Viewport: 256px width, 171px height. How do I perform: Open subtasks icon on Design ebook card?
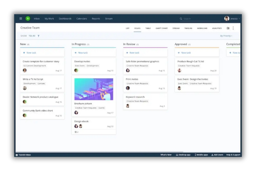(x=76, y=132)
